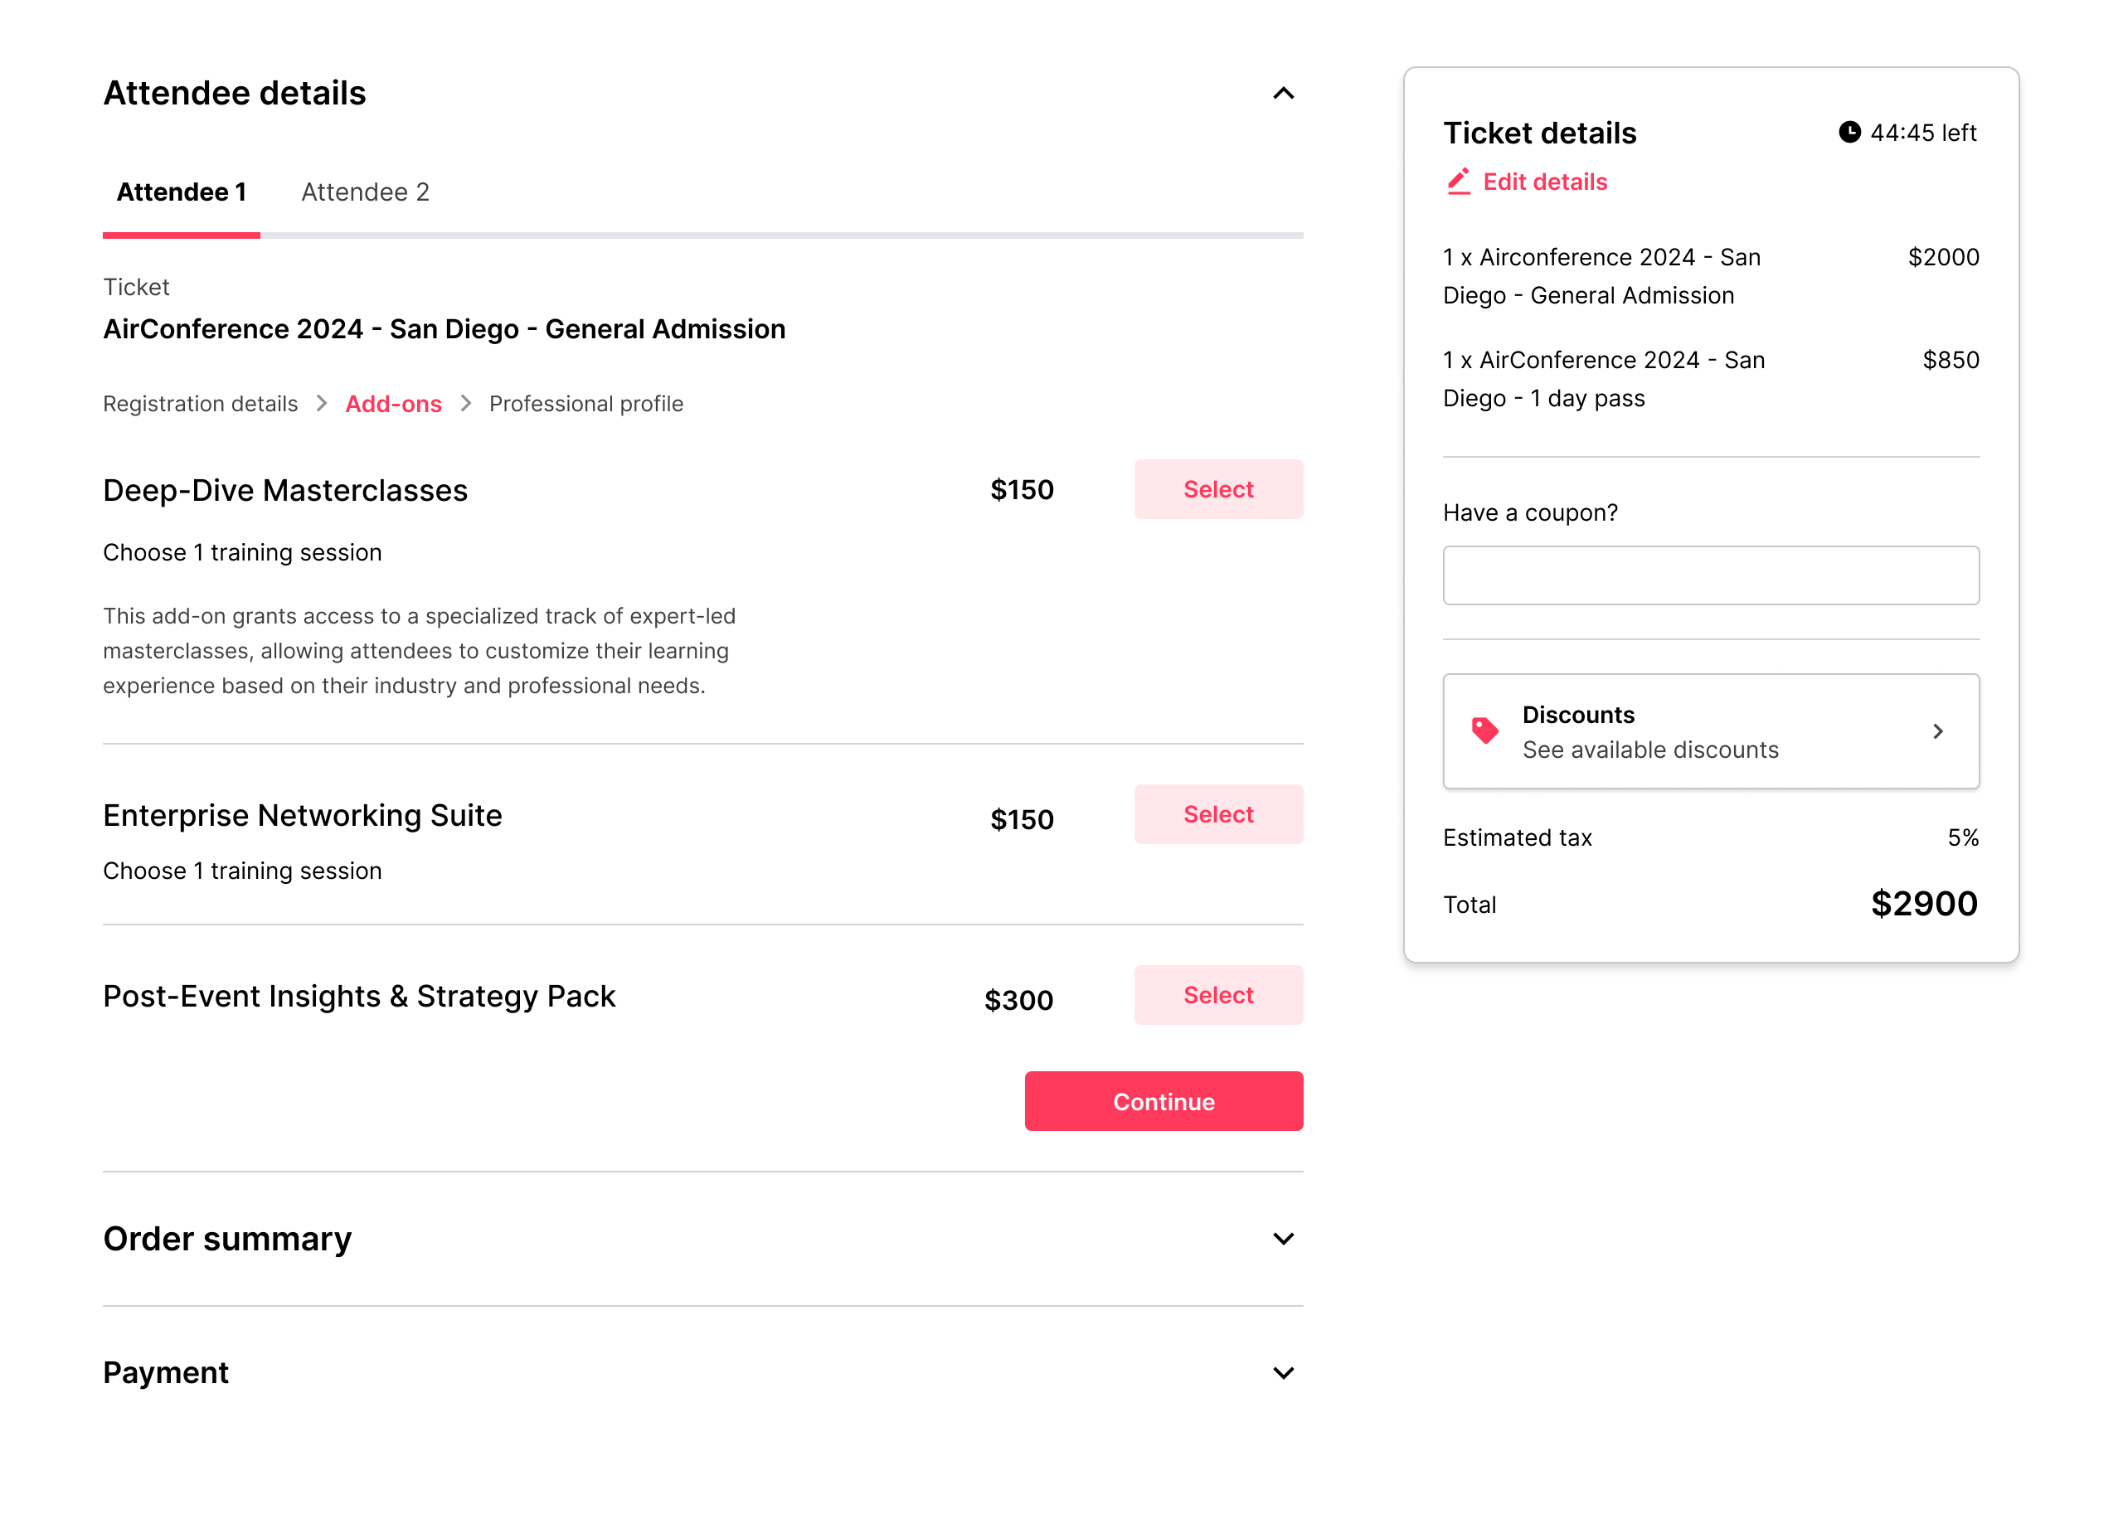This screenshot has height=1519, width=2123.
Task: Click chevron between Registration details and Add-ons
Action: (x=322, y=403)
